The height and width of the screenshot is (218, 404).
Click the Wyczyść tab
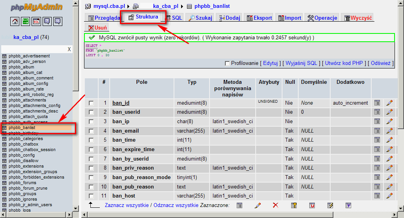tap(358, 18)
